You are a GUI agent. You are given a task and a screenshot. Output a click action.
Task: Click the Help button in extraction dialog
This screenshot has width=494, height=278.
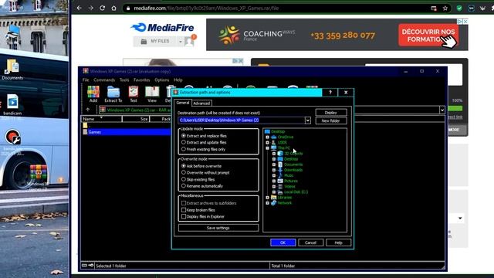coord(338,242)
